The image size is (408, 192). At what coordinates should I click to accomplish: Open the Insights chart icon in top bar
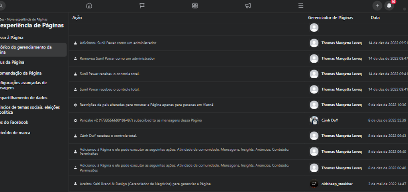coord(195,6)
